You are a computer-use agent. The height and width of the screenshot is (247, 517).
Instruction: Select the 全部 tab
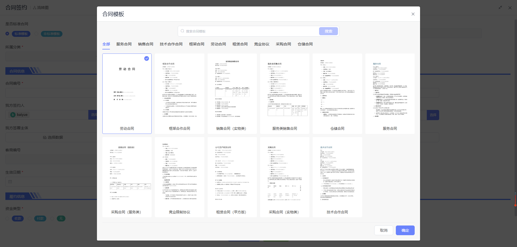point(106,44)
